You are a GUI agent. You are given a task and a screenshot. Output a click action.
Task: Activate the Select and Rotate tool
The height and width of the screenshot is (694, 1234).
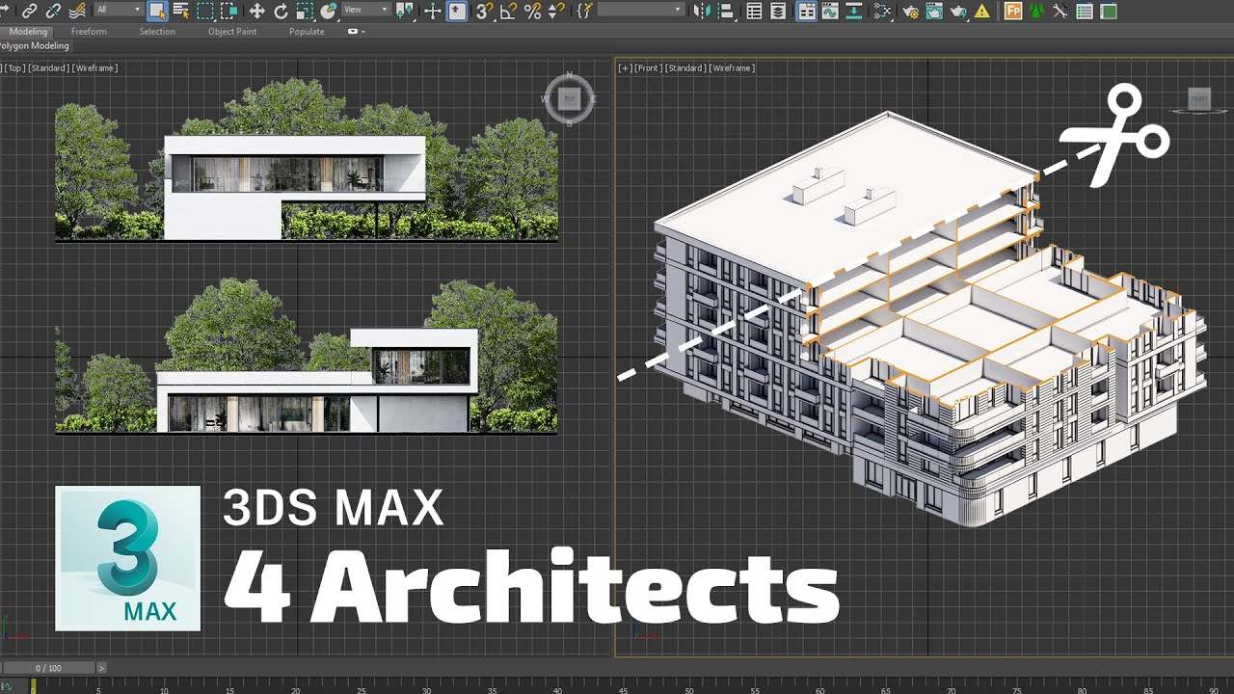point(282,11)
